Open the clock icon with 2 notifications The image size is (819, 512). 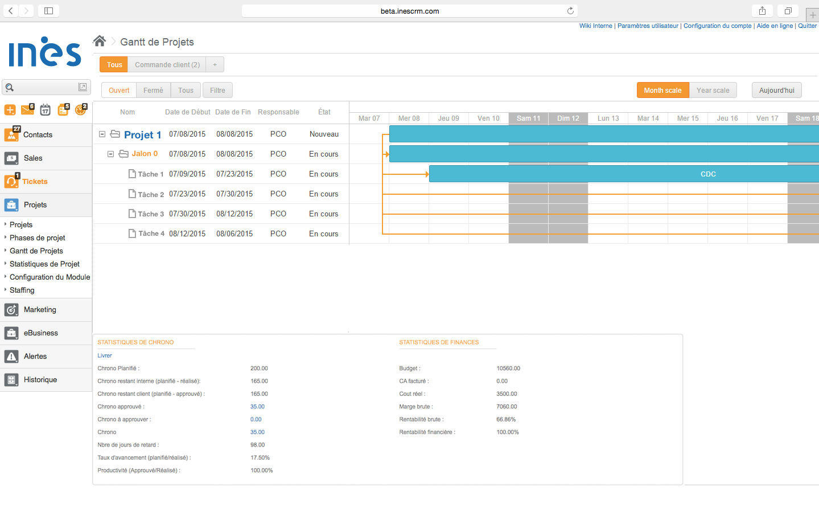pyautogui.click(x=80, y=109)
